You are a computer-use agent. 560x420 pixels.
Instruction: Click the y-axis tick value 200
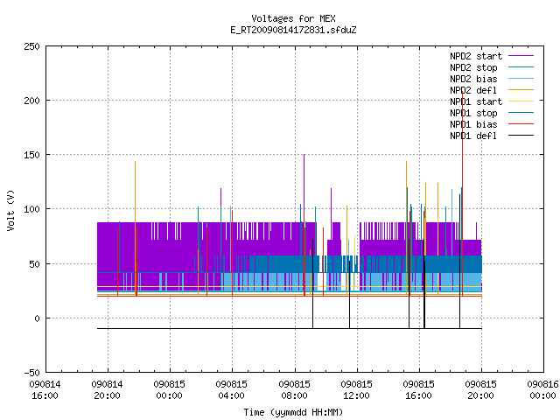tap(31, 101)
